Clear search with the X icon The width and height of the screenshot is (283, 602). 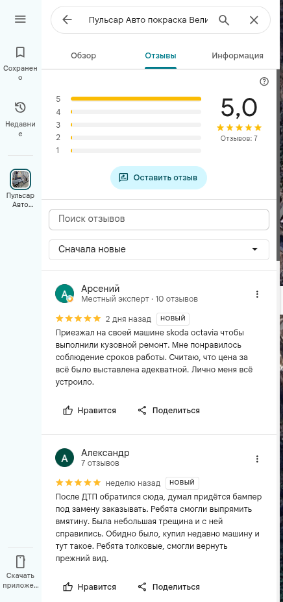point(254,20)
